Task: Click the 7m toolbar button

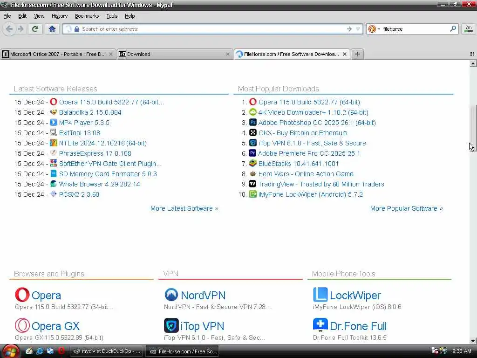Action: tap(469, 29)
